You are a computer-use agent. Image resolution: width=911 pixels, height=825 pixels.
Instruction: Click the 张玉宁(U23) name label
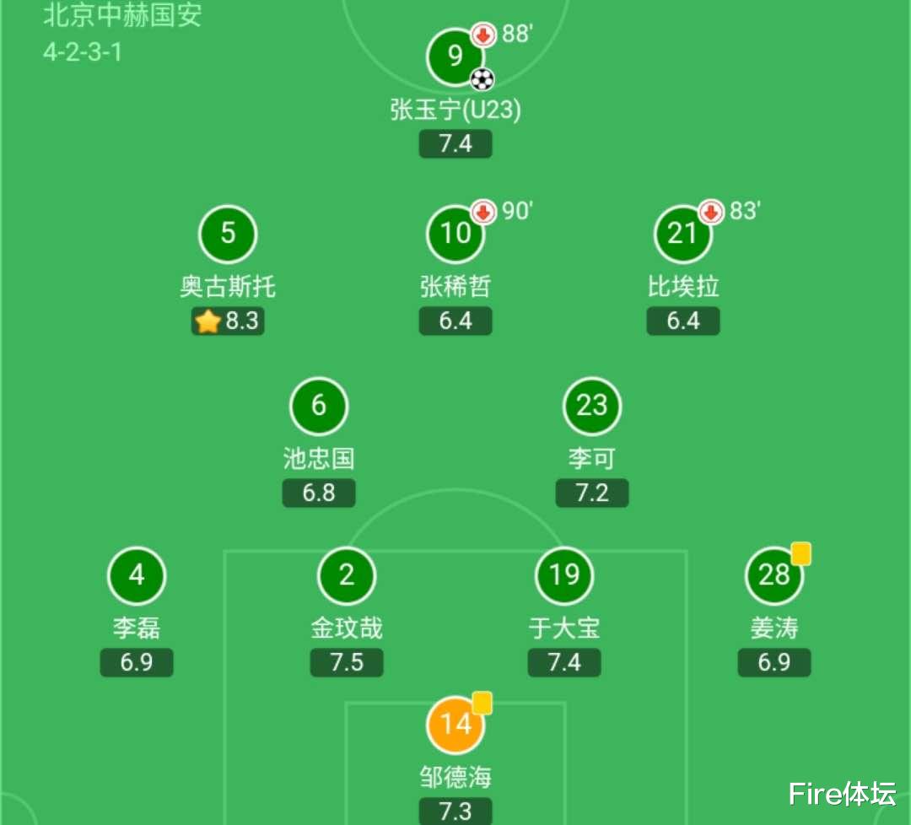pos(455,111)
